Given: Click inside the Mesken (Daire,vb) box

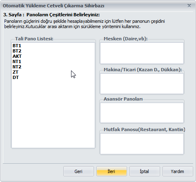Looking at the screenshot, I should pyautogui.click(x=142, y=53).
